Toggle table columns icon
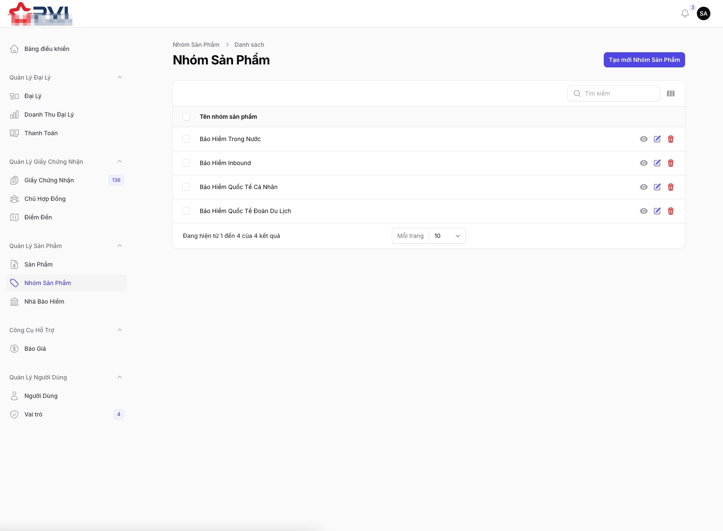This screenshot has width=723, height=531. [670, 93]
